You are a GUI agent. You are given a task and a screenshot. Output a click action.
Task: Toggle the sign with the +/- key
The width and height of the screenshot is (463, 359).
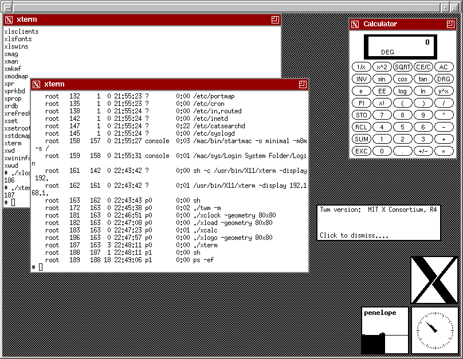tap(423, 151)
